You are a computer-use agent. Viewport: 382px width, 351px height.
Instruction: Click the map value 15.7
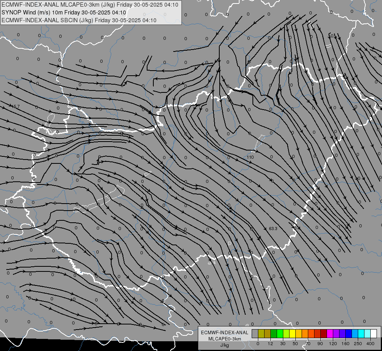point(16,106)
